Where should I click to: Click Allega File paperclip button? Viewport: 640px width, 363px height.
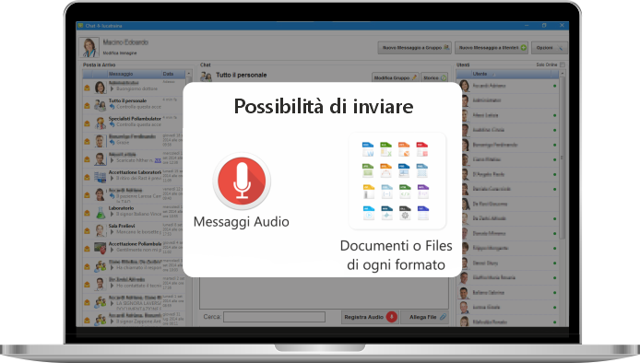tap(424, 317)
